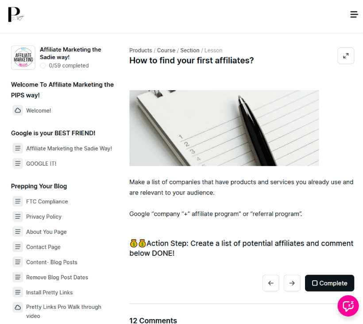
Task: Mark the lesson as Complete
Action: tap(329, 283)
